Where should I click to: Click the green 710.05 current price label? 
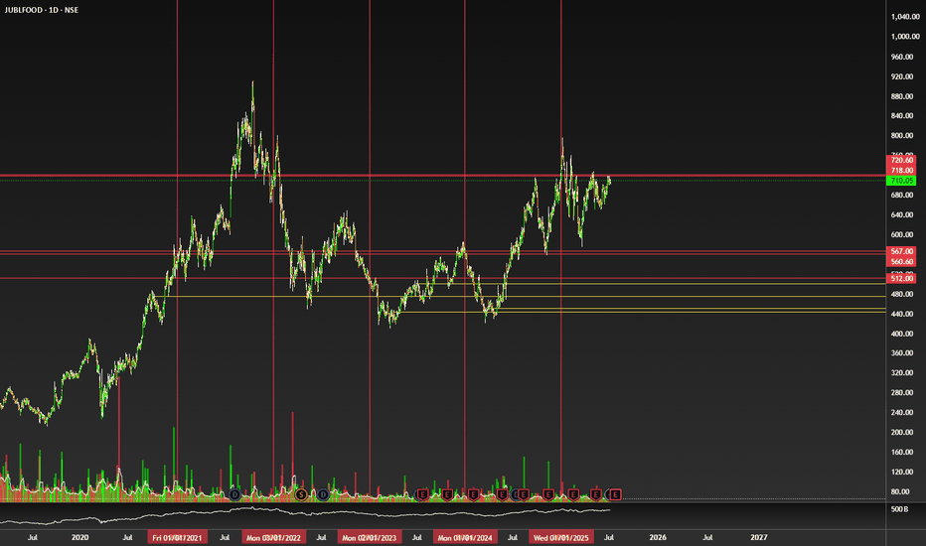pyautogui.click(x=902, y=181)
